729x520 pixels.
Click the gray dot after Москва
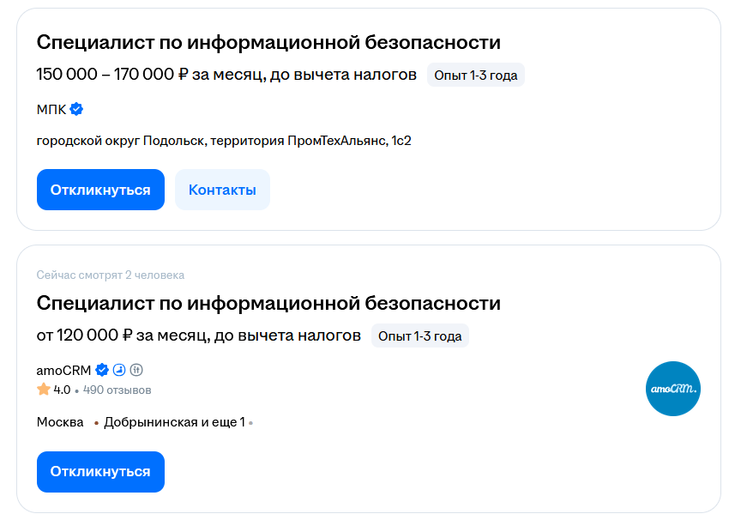(x=95, y=422)
